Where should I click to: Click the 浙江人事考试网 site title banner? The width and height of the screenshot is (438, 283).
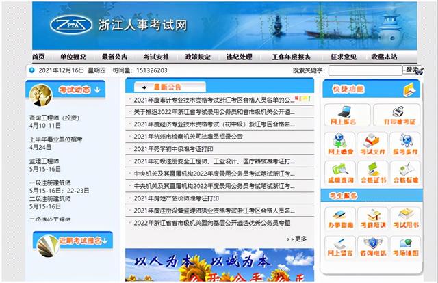142,25
